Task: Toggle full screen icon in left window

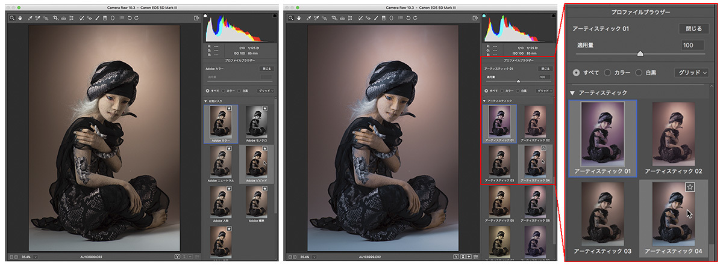Action: 196,19
